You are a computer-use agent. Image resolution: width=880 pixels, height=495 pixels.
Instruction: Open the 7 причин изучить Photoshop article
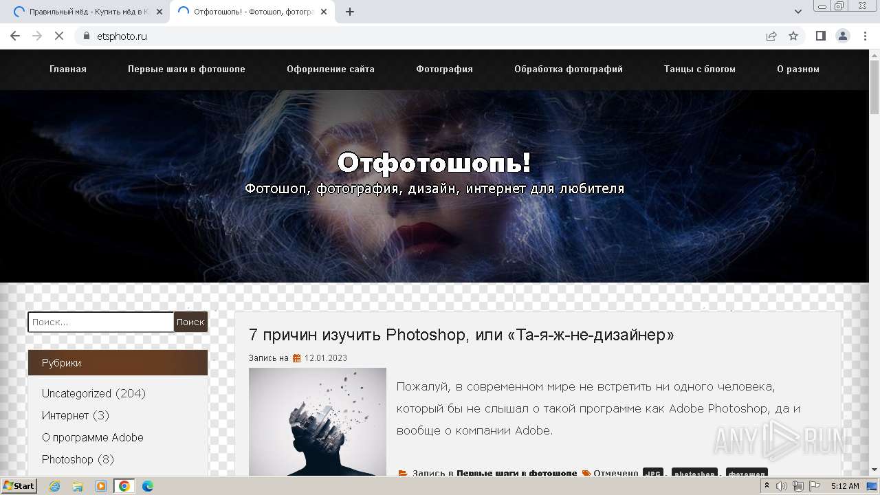461,335
